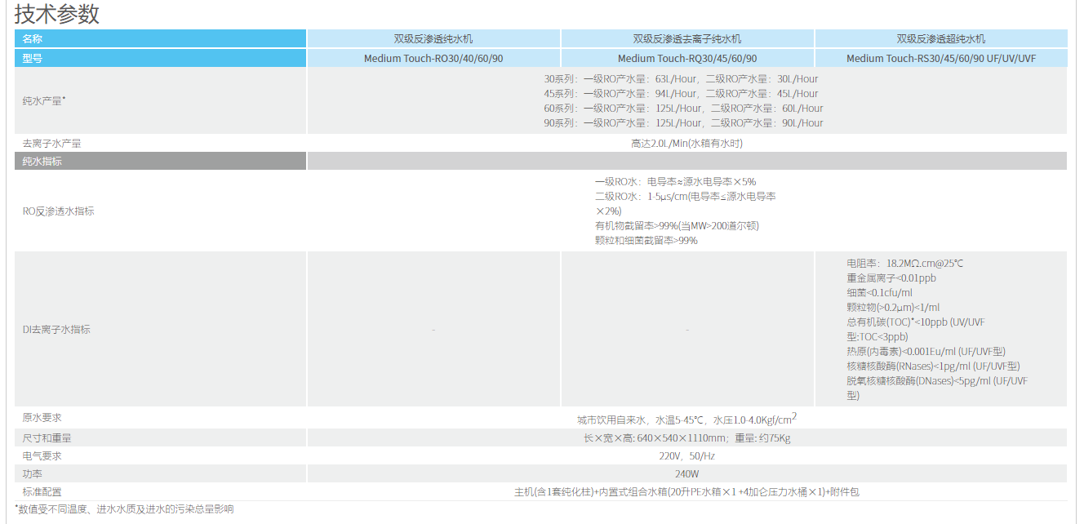Click model Medium Touch-RQ30/45/60/90
The height and width of the screenshot is (524, 1084).
pyautogui.click(x=687, y=58)
